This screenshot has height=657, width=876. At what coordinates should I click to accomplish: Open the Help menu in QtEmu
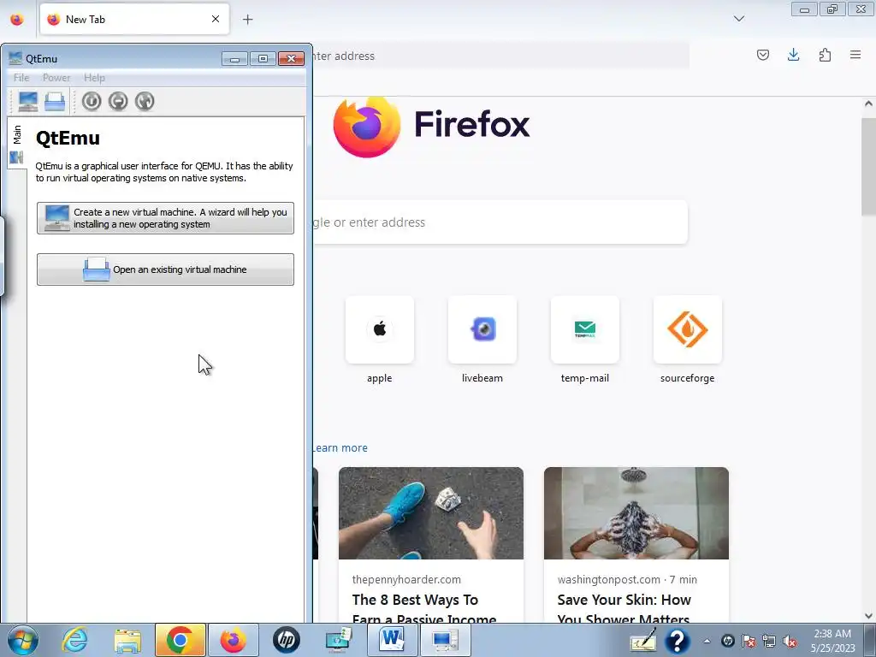[94, 78]
